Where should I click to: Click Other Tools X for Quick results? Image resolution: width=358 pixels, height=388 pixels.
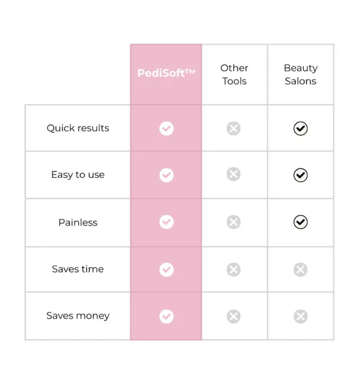pyautogui.click(x=233, y=128)
